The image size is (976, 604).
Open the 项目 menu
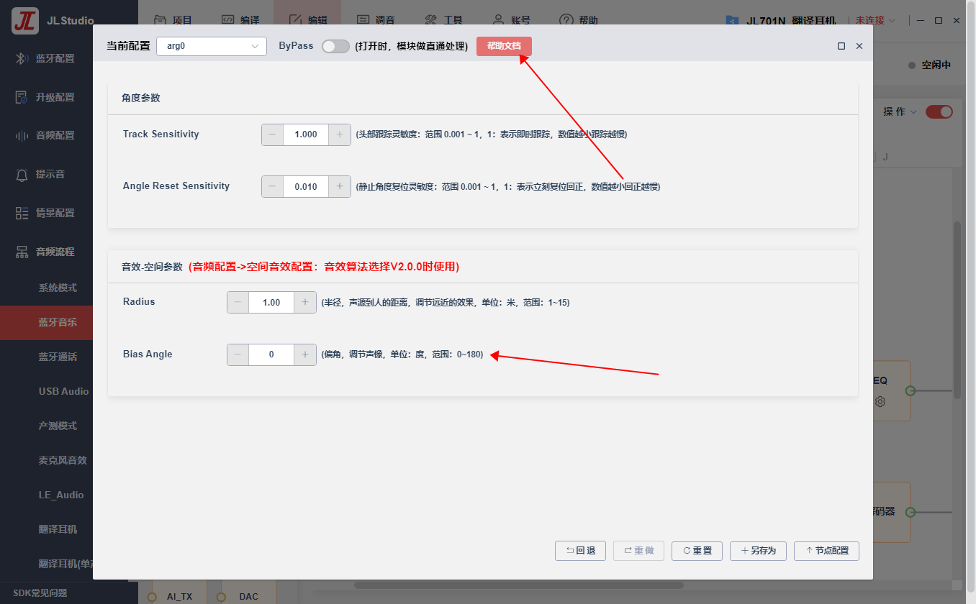tap(173, 21)
